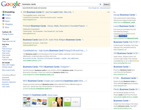Open Business Card Design Templates sitelink
Viewport: 141px width, 110px height.
click(x=49, y=58)
